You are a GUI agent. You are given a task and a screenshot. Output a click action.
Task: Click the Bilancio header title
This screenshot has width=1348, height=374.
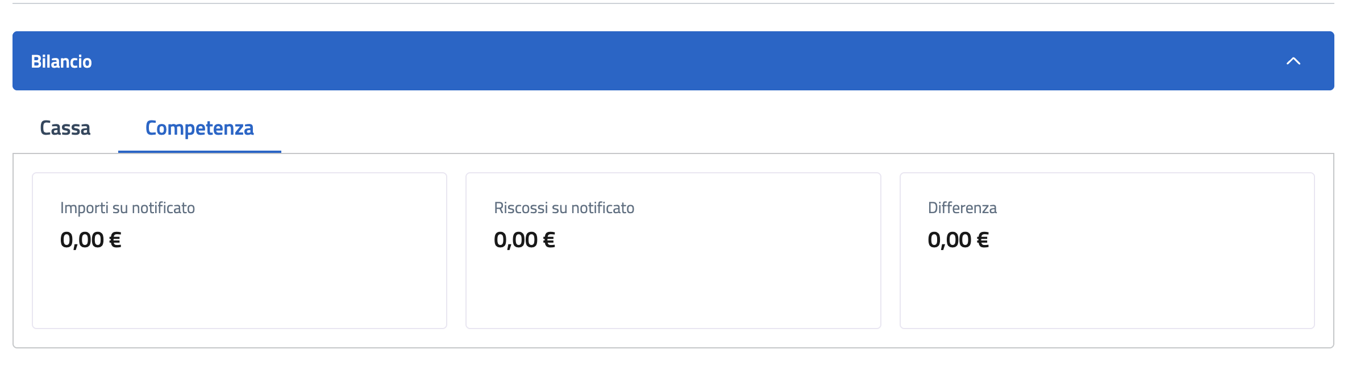click(61, 61)
